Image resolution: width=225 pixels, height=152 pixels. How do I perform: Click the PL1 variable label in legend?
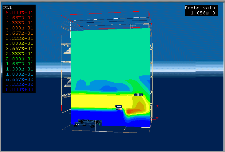(7, 7)
